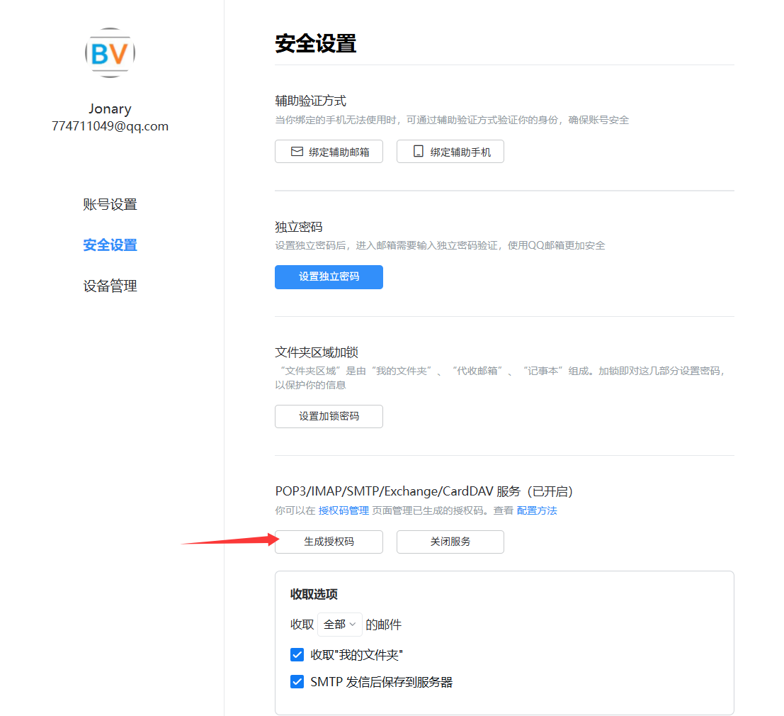Click the 独立密码 section title
784x716 pixels.
[298, 227]
